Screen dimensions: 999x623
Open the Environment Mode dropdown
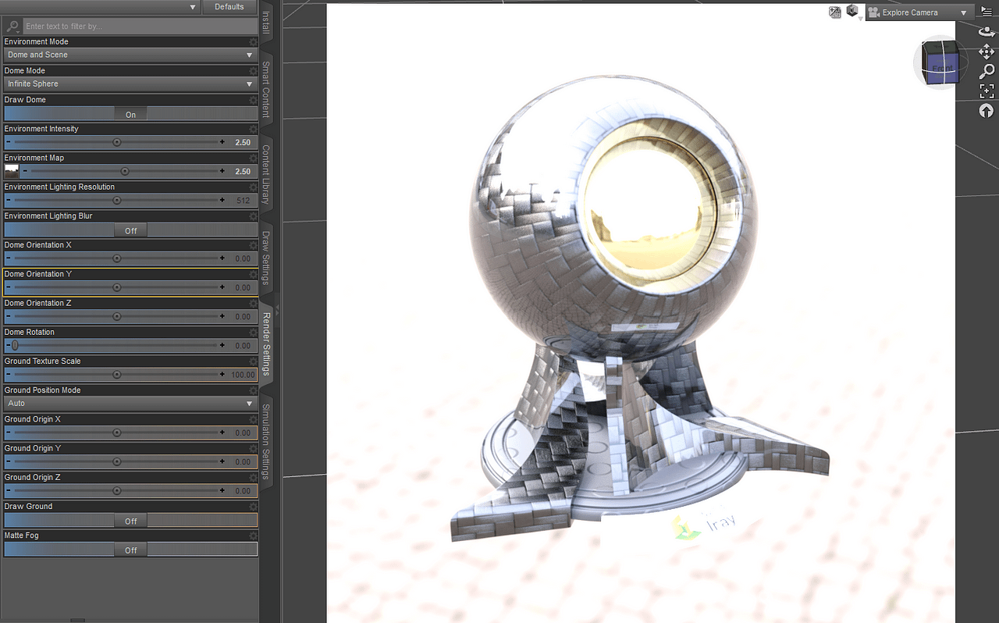130,55
